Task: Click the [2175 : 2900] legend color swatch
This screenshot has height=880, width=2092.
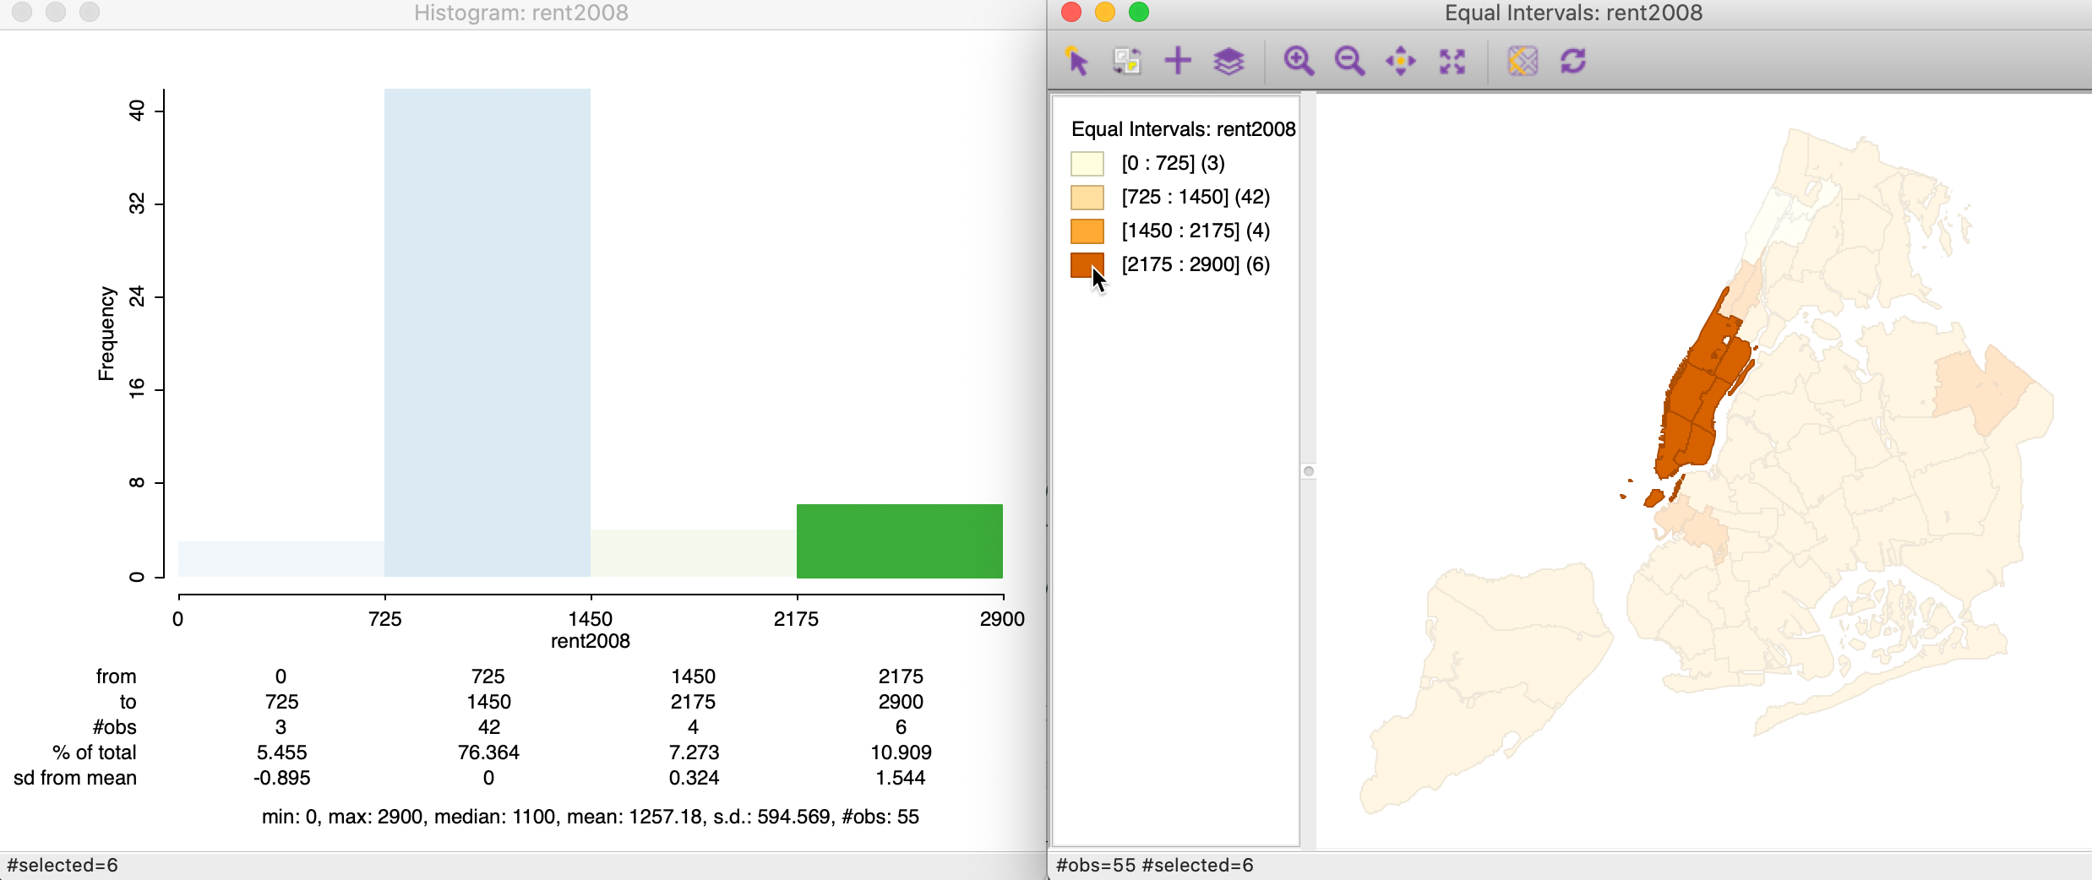Action: (1087, 264)
